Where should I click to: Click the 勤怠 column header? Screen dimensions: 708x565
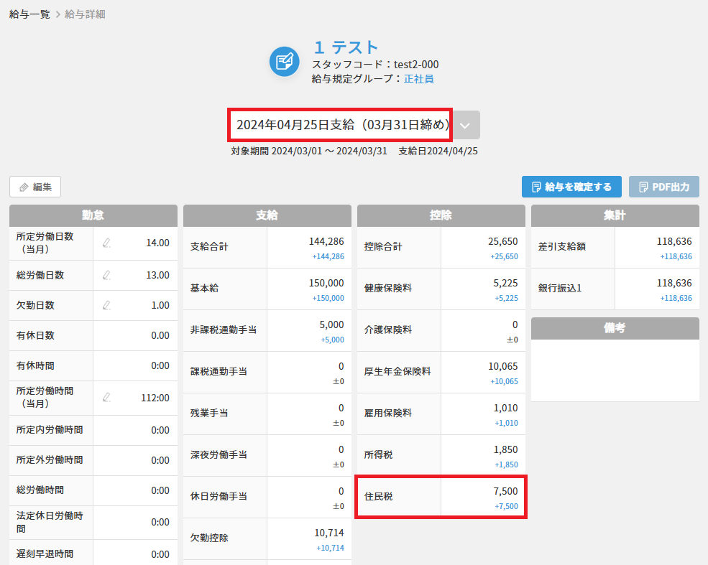tap(93, 215)
